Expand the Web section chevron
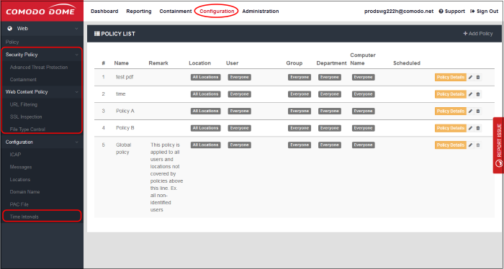 [x=76, y=29]
